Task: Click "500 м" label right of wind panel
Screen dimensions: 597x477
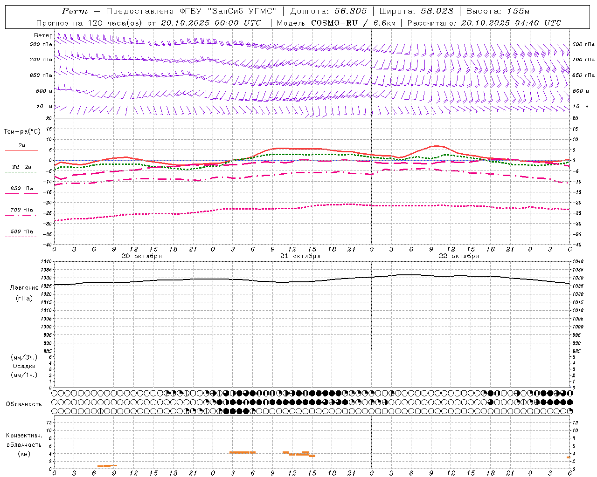Action: click(581, 91)
